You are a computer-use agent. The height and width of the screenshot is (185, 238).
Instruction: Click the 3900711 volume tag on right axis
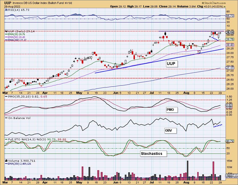[x=231, y=175]
